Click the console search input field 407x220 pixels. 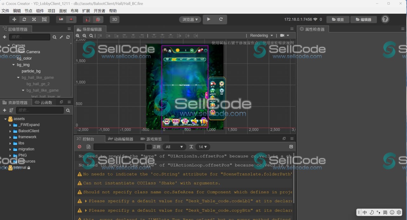119,147
